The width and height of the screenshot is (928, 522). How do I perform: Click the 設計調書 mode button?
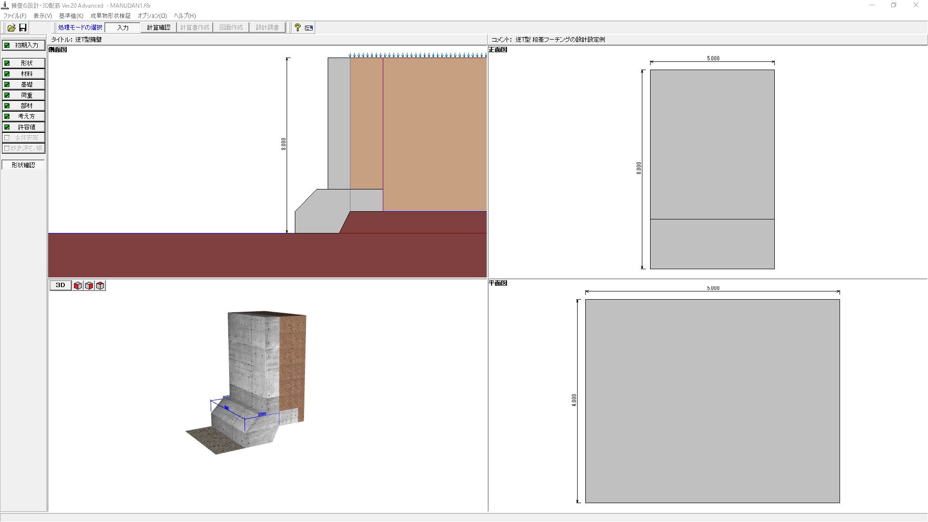267,28
